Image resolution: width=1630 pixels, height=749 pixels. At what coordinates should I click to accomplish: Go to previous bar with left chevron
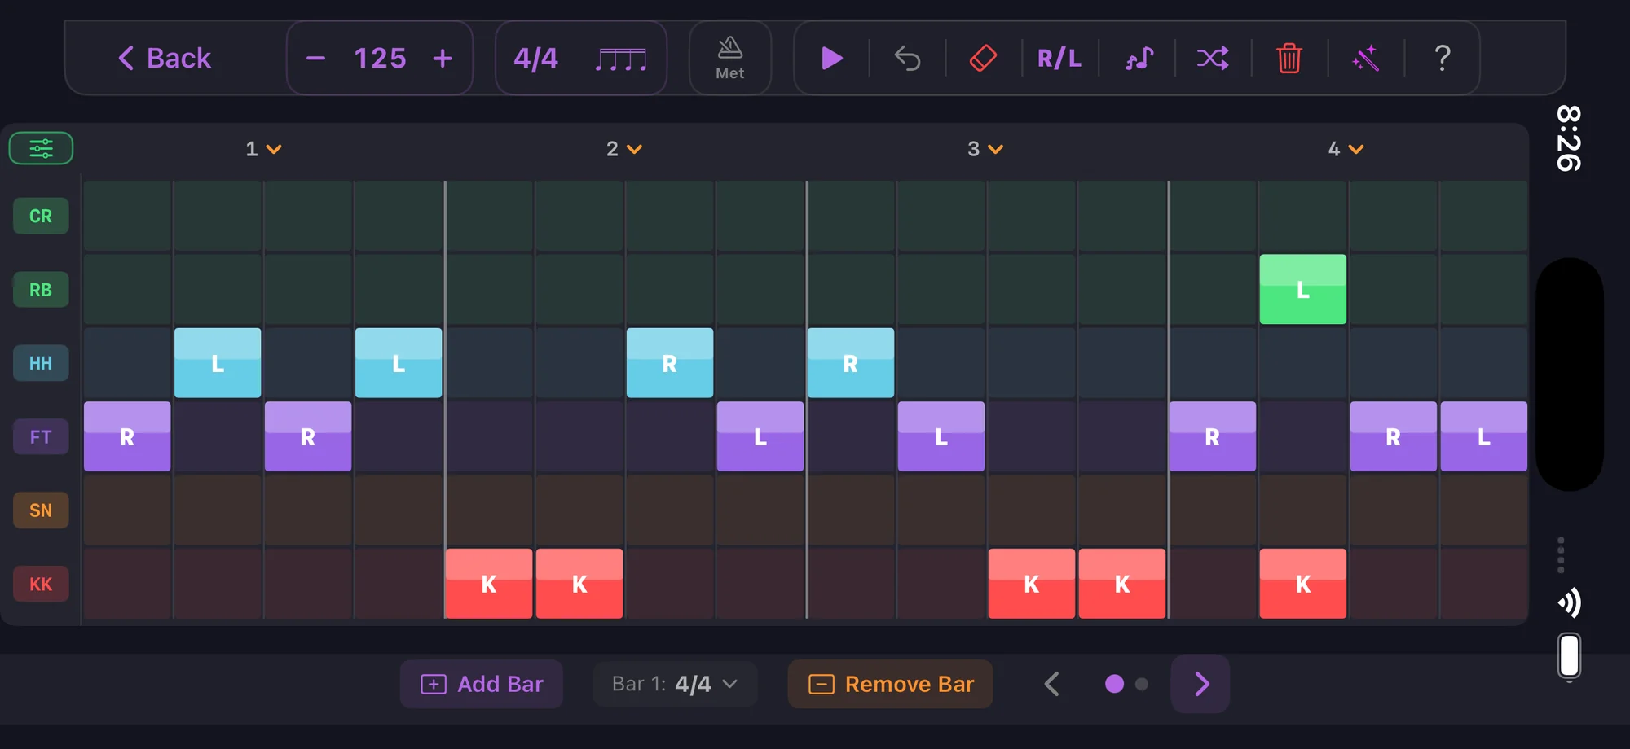coord(1052,684)
